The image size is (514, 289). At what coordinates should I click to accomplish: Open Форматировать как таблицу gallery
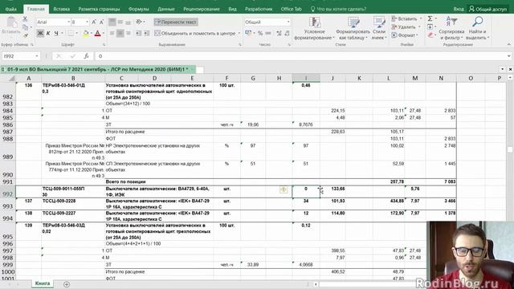point(353,29)
